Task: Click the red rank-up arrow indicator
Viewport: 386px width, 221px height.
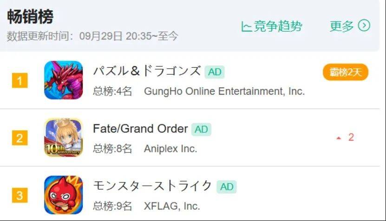Action: tap(339, 138)
